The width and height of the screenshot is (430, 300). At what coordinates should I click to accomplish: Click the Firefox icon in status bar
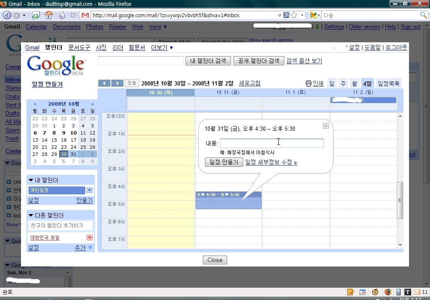388,292
